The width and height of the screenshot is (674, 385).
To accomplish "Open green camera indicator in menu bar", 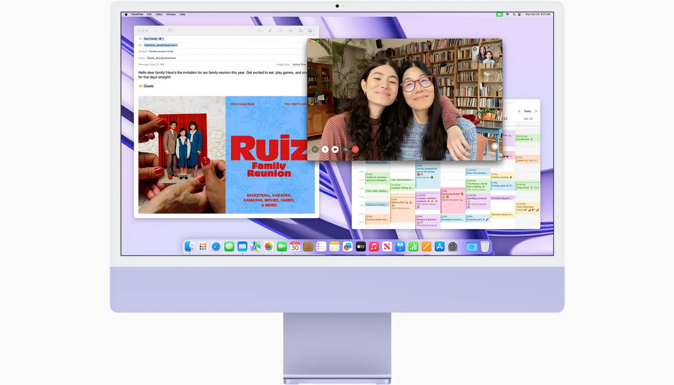I will tap(500, 14).
